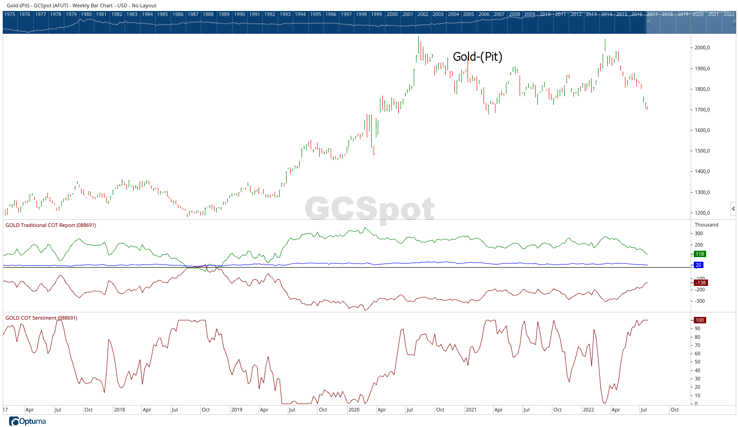The height and width of the screenshot is (427, 739).
Task: Select 1999 in the year overview bar
Action: [x=376, y=14]
